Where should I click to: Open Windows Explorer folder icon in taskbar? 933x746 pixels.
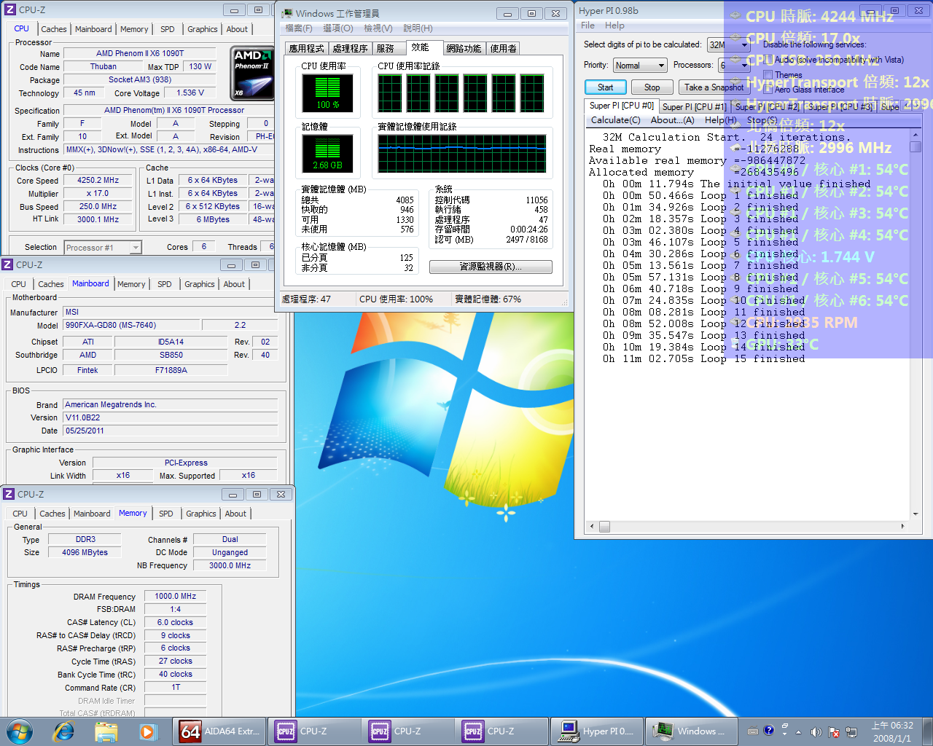pos(106,731)
